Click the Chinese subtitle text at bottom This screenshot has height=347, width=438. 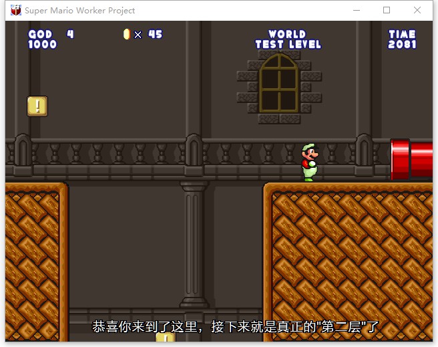tap(236, 326)
